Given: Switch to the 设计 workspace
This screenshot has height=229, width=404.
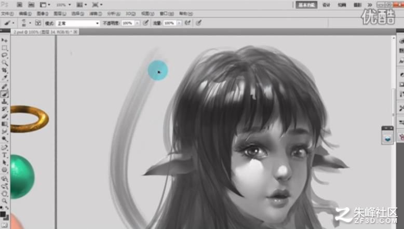Looking at the screenshot, I should (x=326, y=5).
